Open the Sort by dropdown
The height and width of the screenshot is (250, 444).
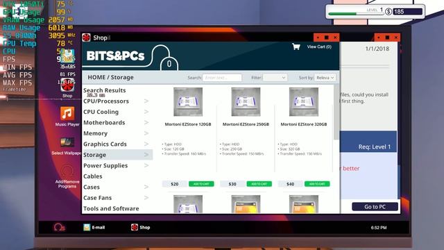pyautogui.click(x=325, y=78)
